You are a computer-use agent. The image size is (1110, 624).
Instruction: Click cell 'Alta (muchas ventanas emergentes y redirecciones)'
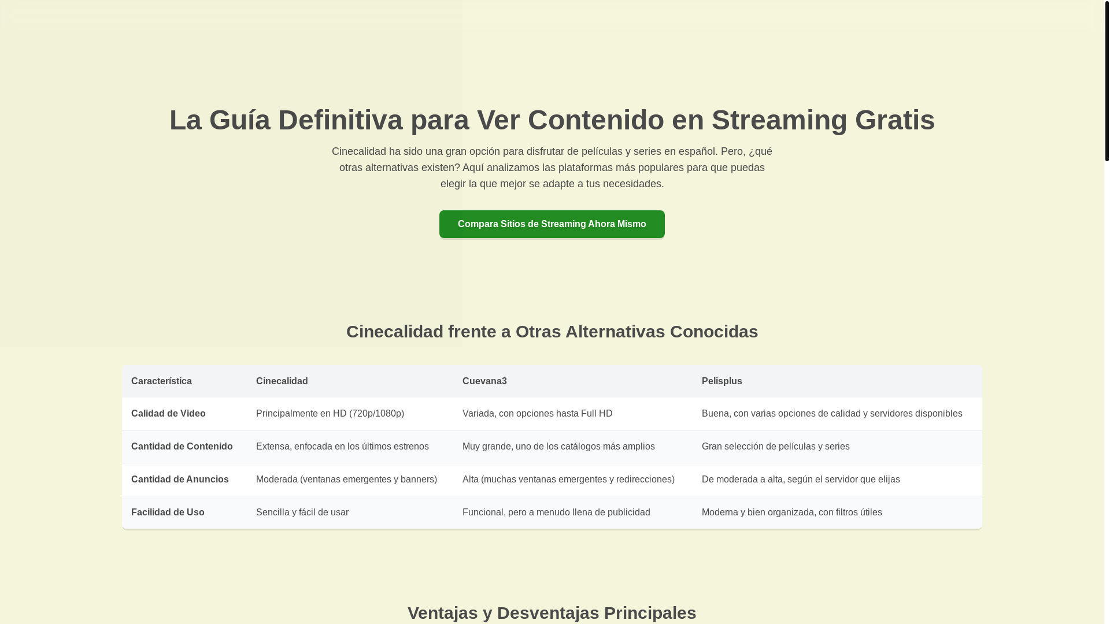tap(573, 480)
